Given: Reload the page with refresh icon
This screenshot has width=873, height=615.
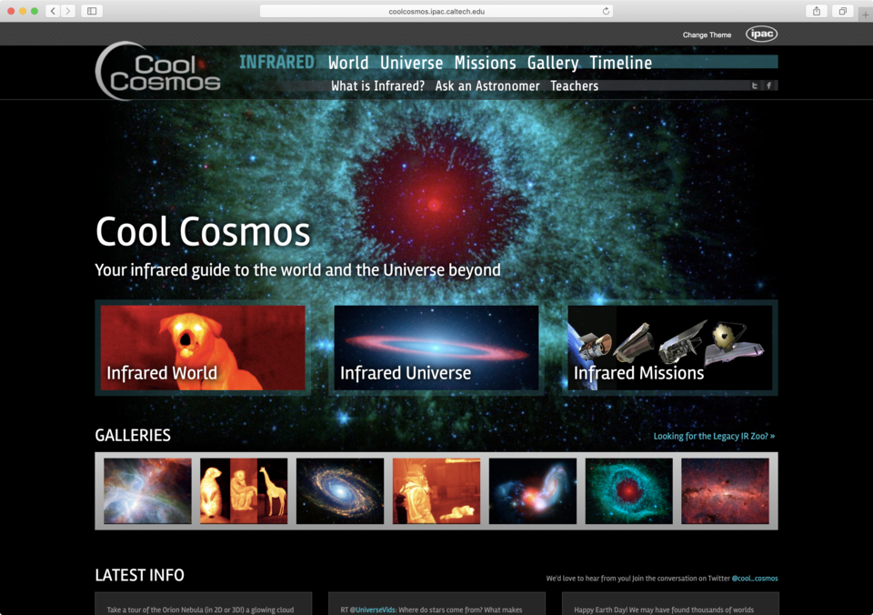Looking at the screenshot, I should coord(606,11).
